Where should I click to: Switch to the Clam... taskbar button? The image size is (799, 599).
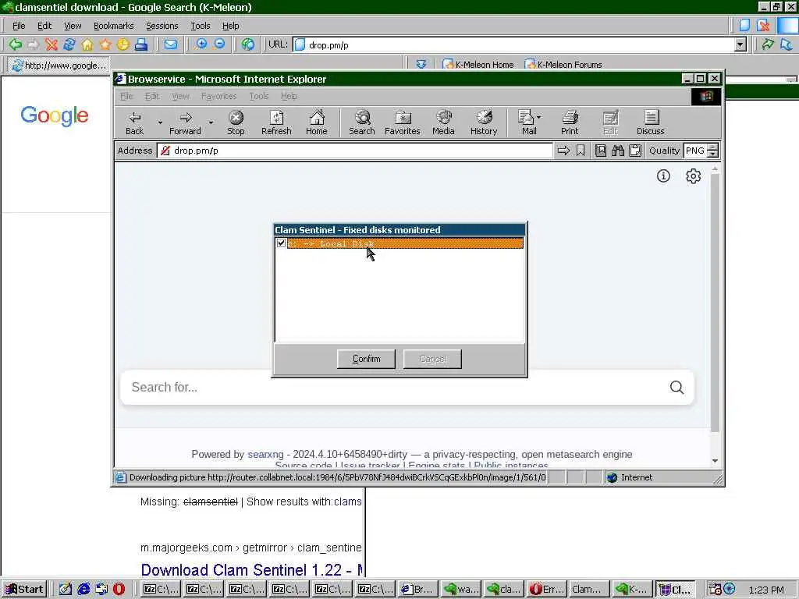click(x=588, y=590)
